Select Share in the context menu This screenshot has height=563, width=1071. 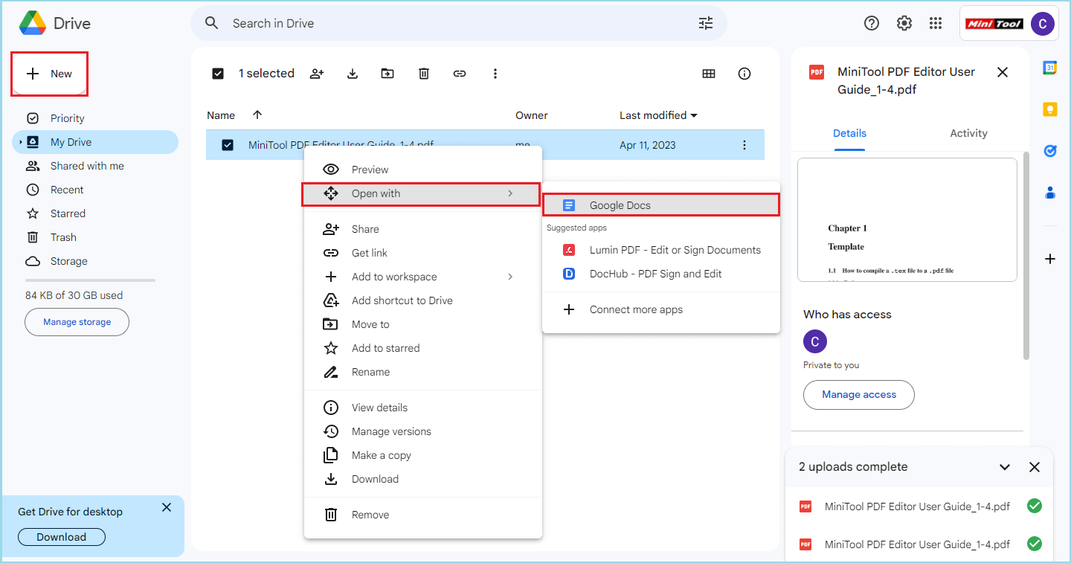(x=422, y=229)
